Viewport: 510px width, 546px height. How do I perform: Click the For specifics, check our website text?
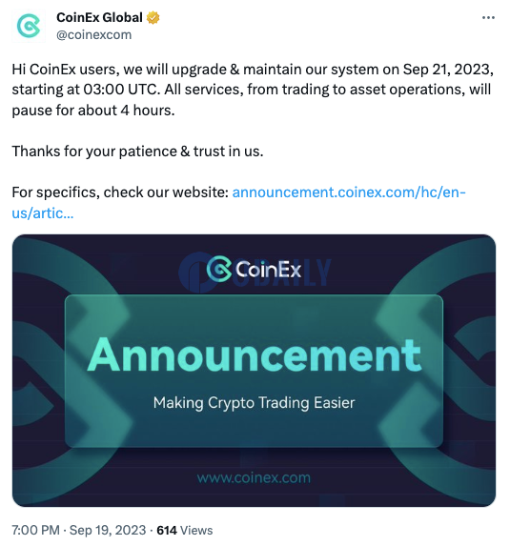click(120, 192)
